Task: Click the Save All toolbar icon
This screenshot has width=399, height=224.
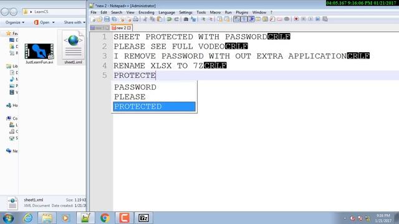Action: tap(114, 19)
